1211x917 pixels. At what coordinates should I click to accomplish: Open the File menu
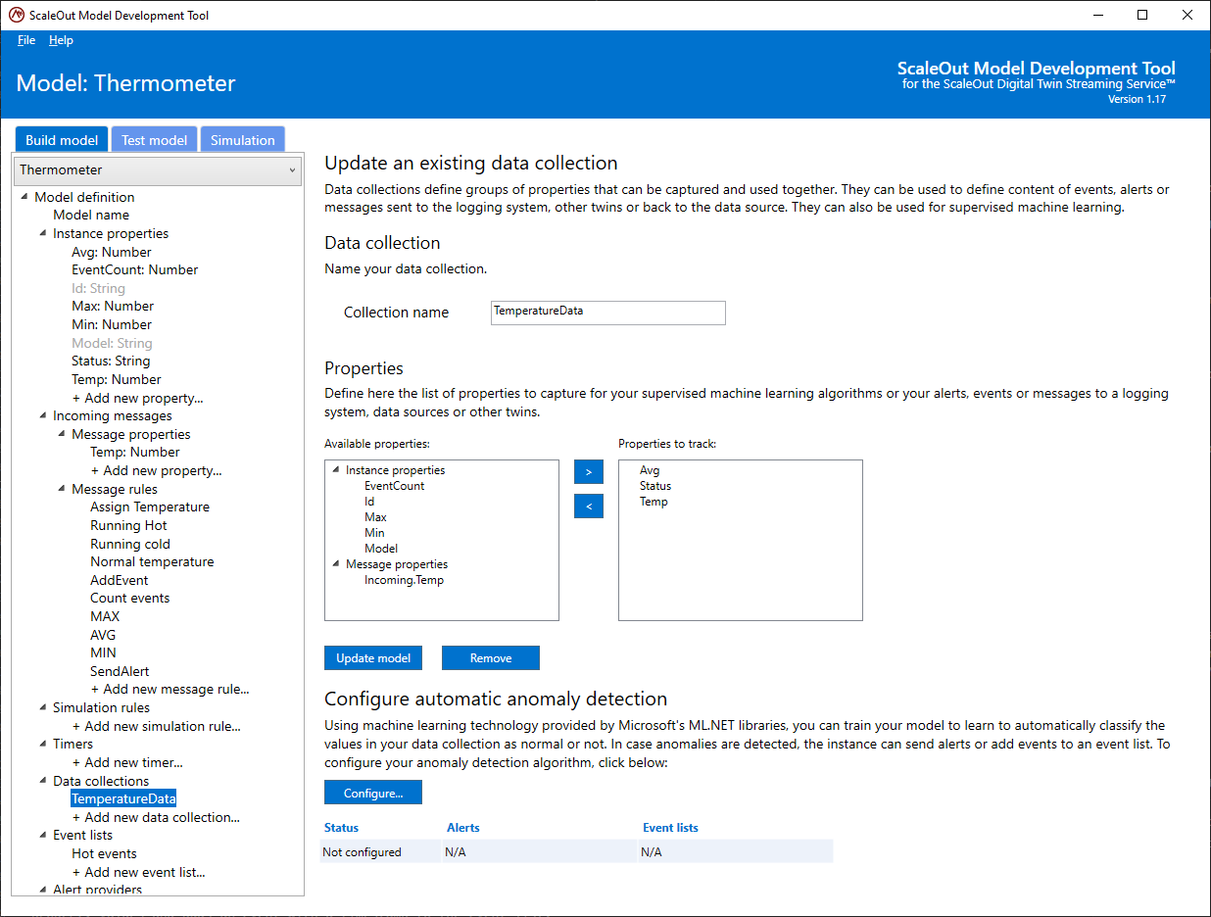pyautogui.click(x=26, y=40)
